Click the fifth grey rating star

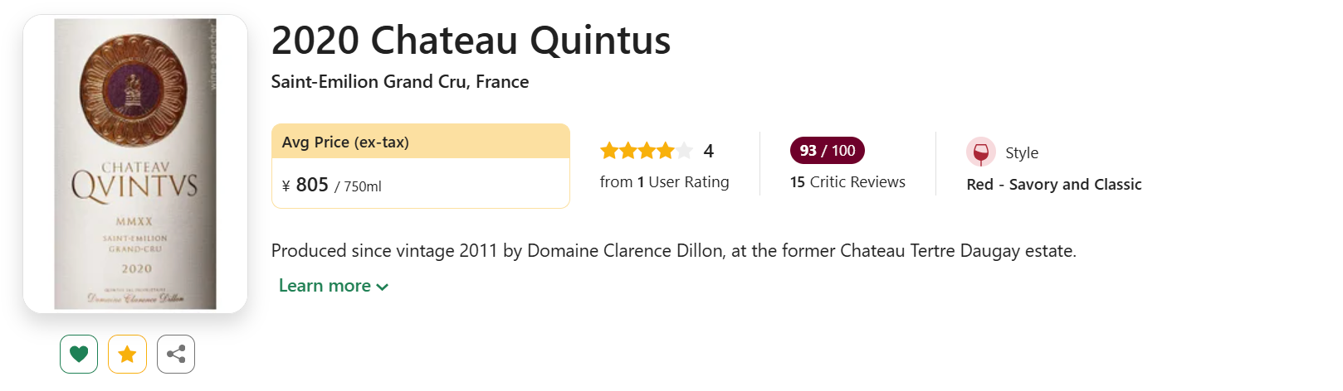pos(684,151)
